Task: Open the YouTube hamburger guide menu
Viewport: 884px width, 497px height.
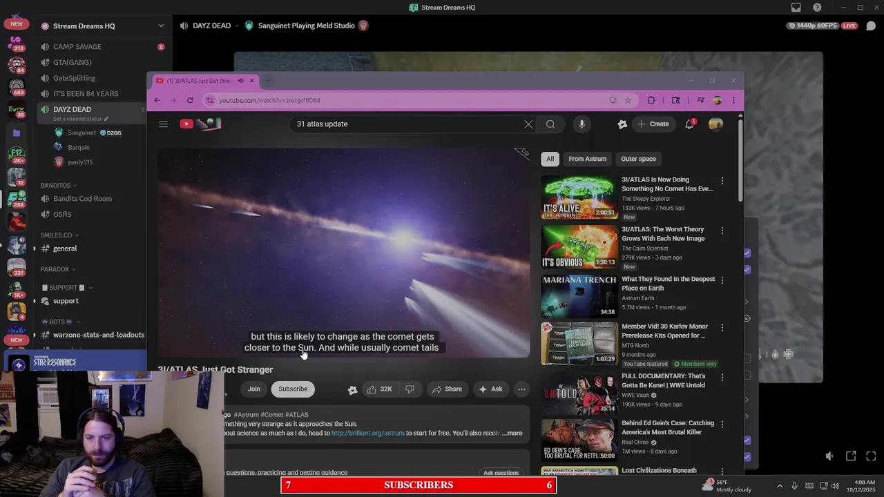Action: pyautogui.click(x=163, y=124)
